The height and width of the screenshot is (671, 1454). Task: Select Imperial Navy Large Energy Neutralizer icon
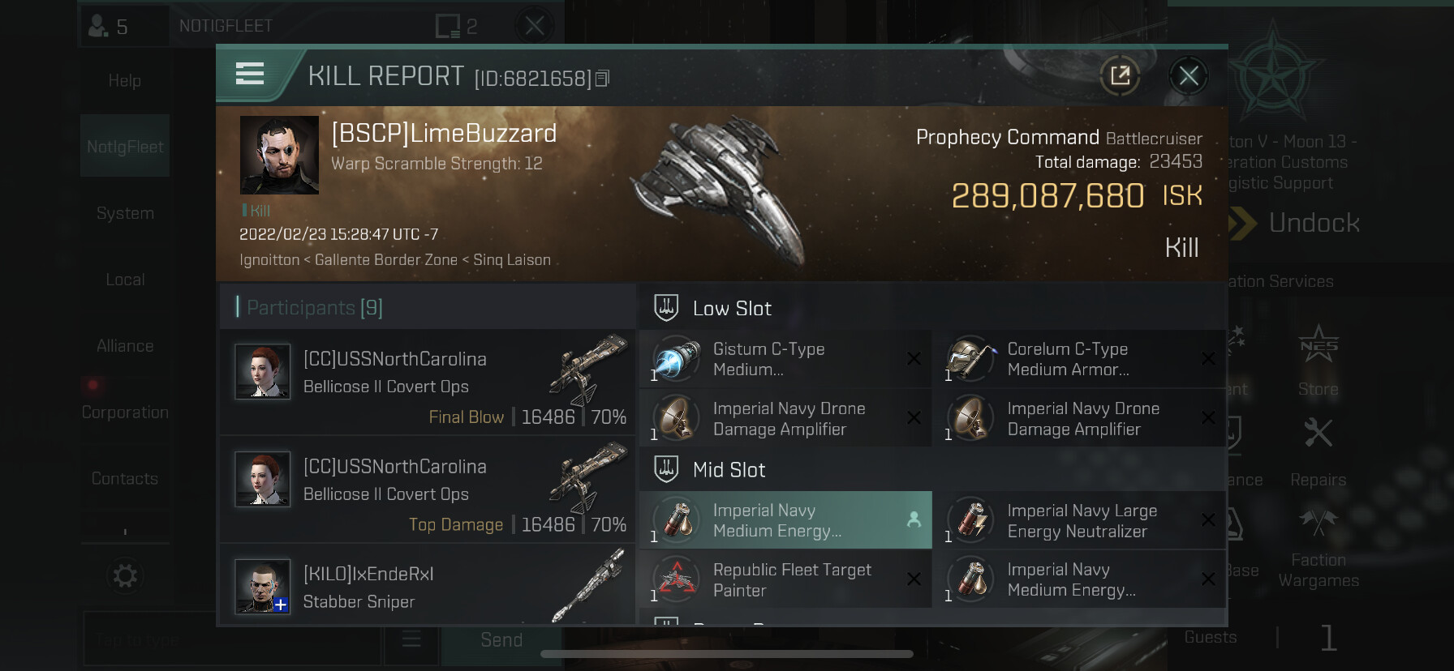[x=970, y=520]
